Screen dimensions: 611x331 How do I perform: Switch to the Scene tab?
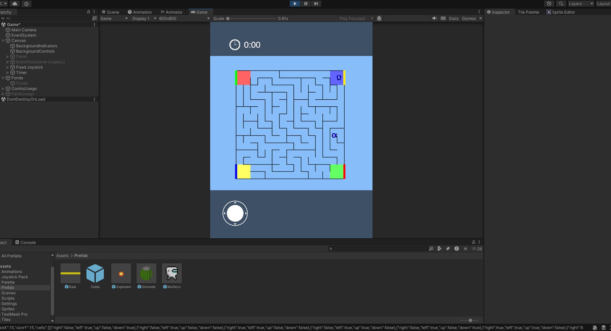(x=110, y=12)
